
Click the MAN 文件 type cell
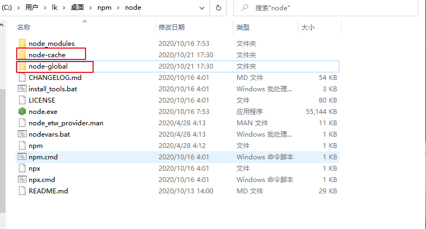point(252,123)
